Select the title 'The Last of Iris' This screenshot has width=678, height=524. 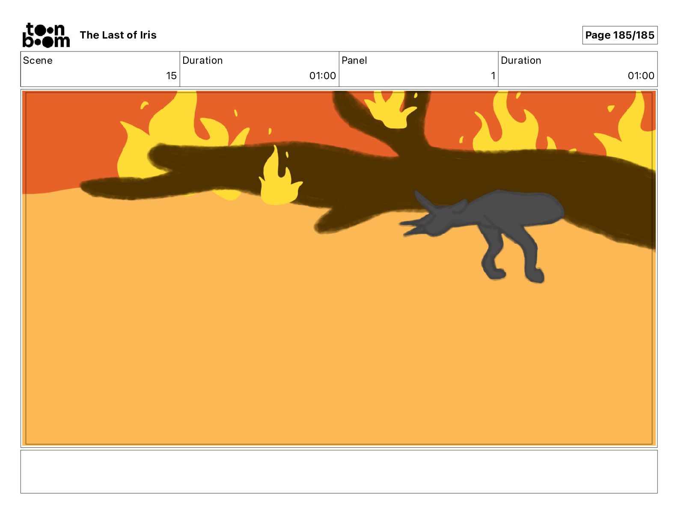click(118, 35)
